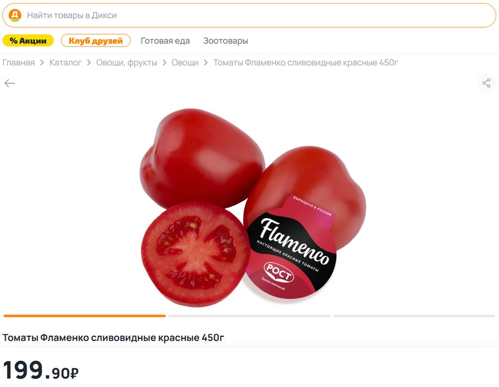Viewport: 499px width, 387px height.
Task: Open the '% Акции' promotions tab
Action: 28,41
